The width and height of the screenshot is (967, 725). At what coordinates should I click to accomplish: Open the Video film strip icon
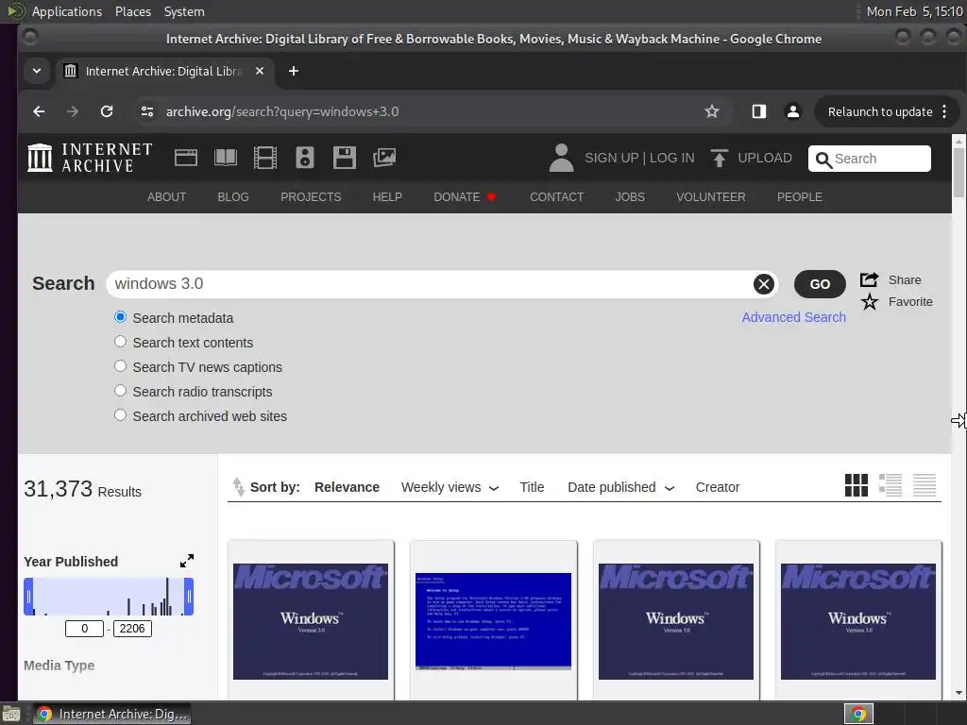pyautogui.click(x=265, y=158)
